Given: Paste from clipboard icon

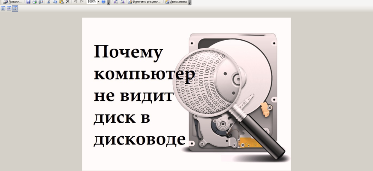Looking at the screenshot, I should point(61,2).
